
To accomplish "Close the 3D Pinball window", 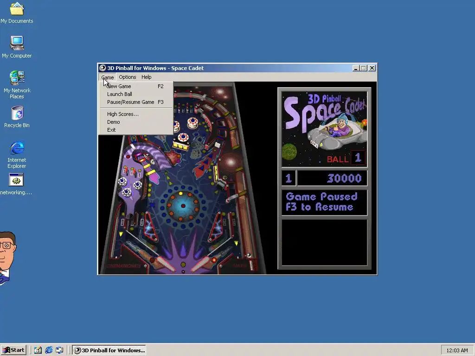I will coord(372,68).
